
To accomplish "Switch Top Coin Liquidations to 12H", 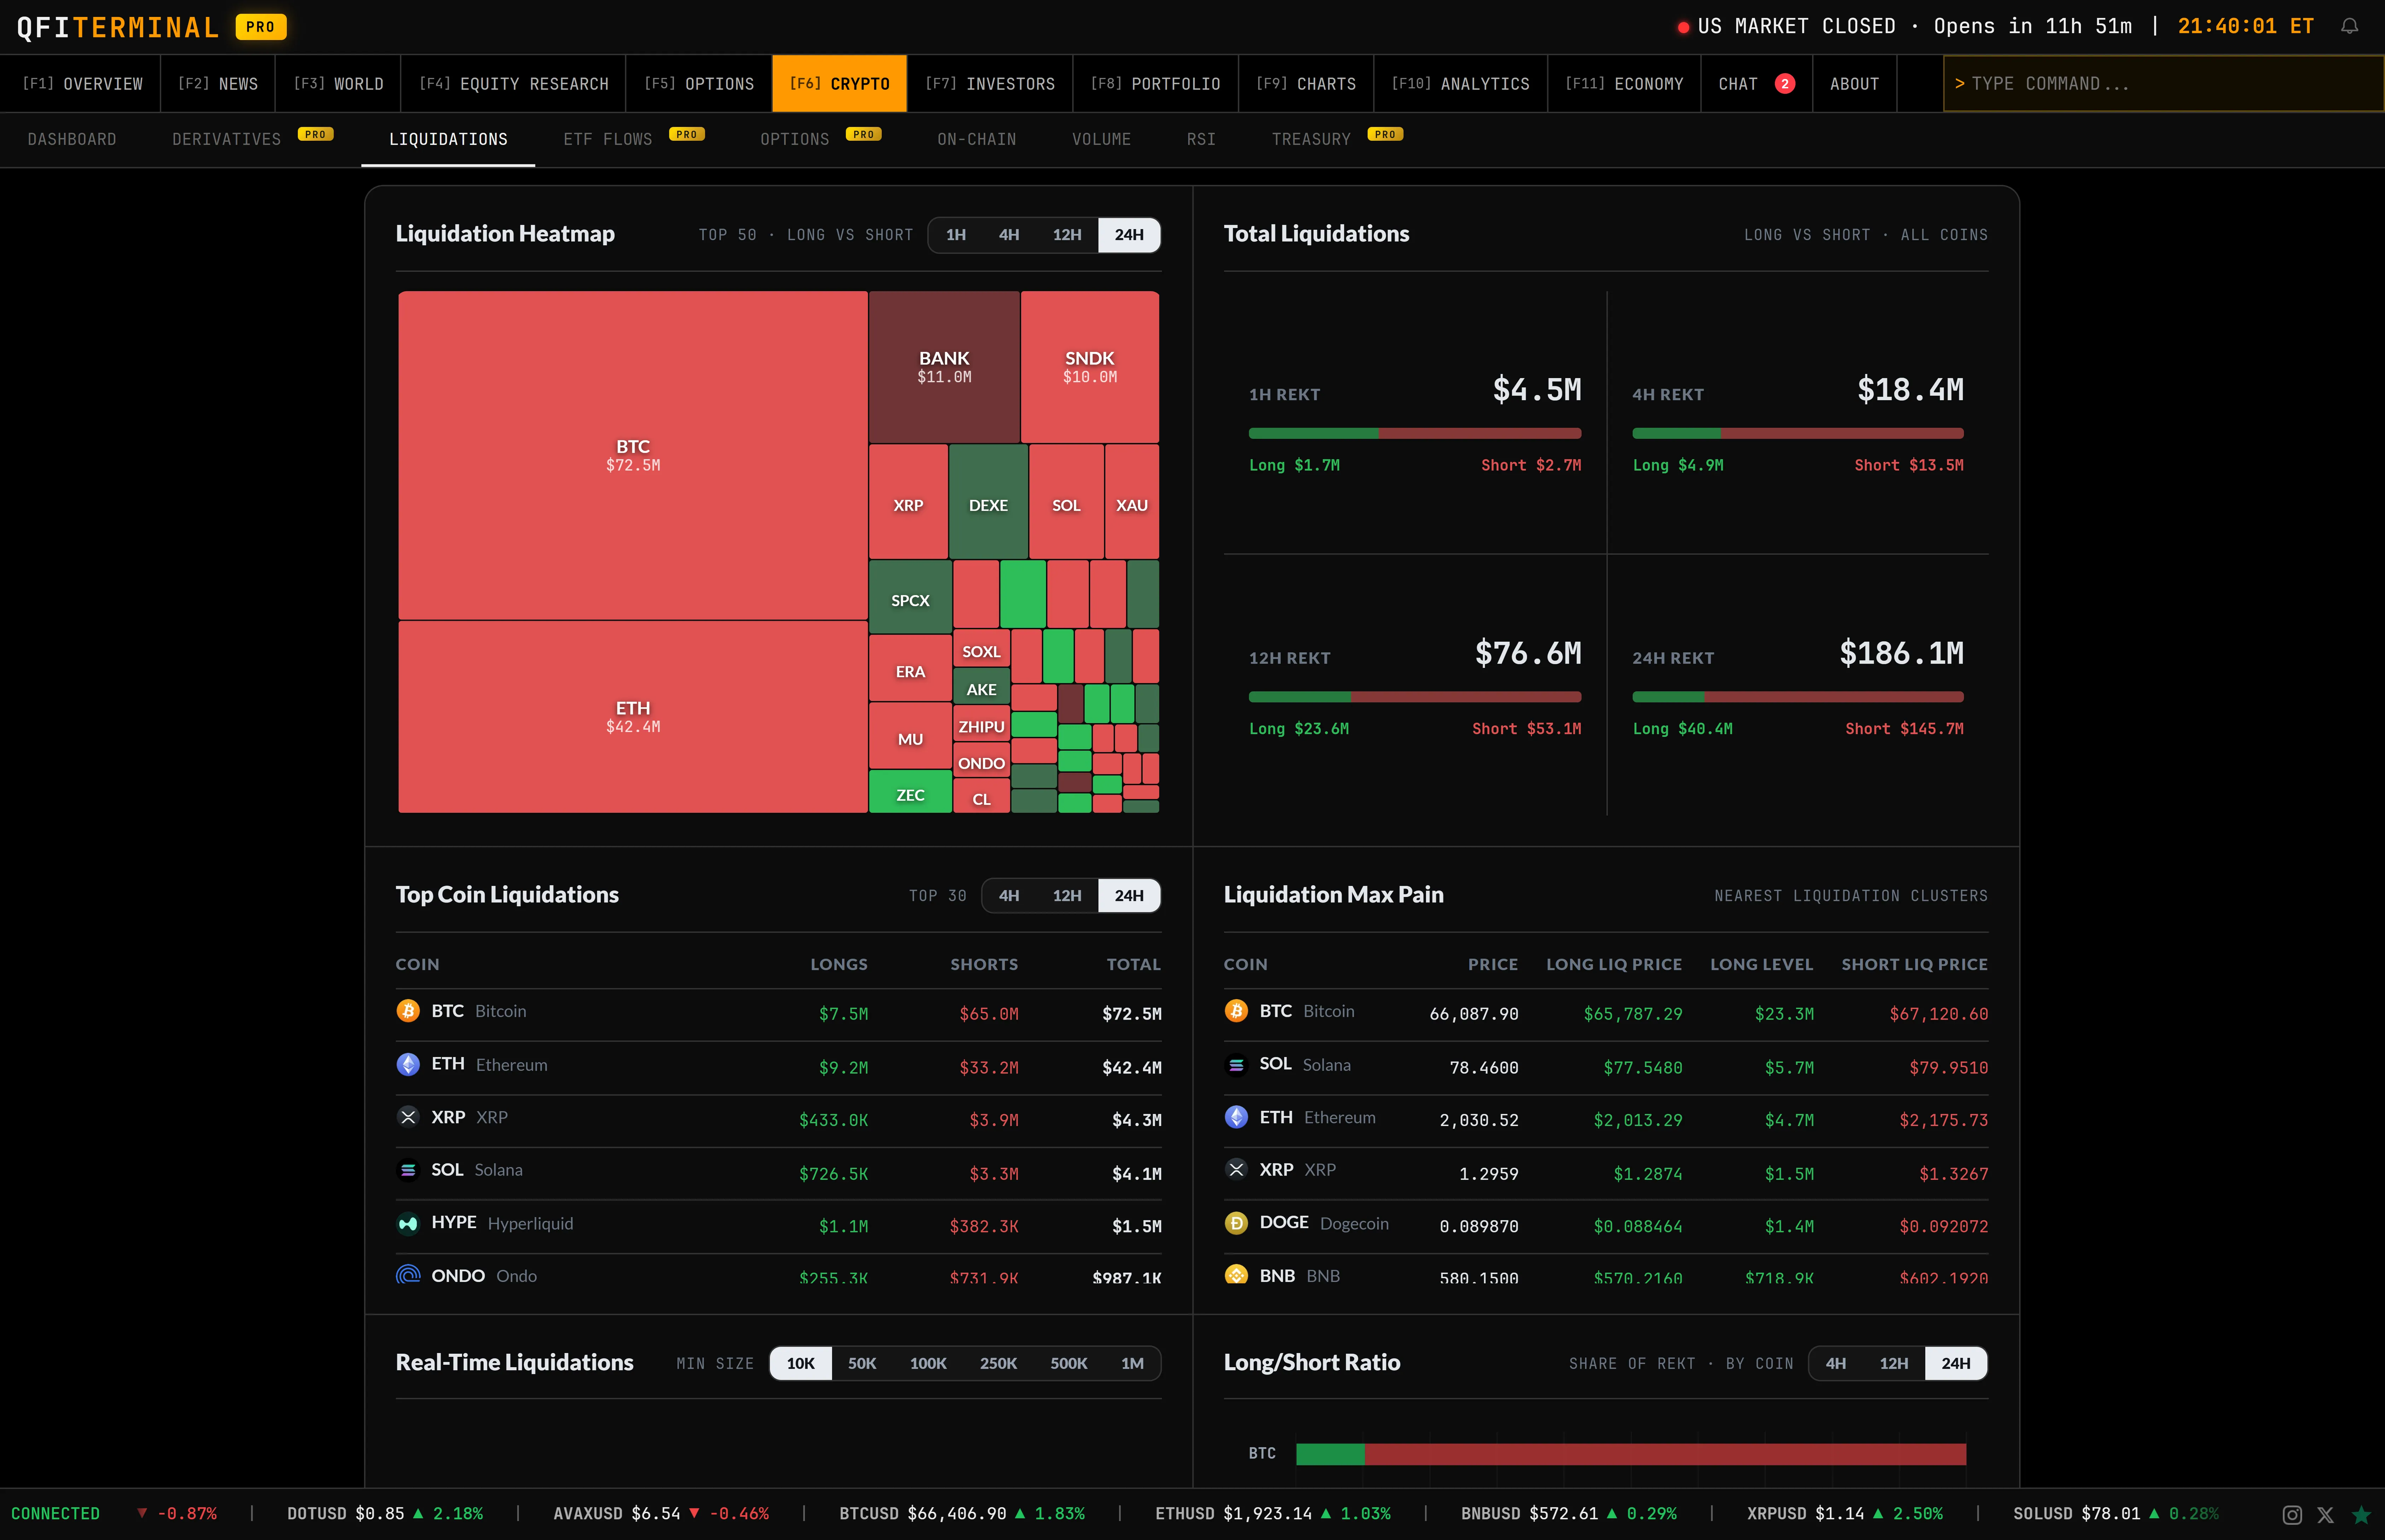I will point(1067,896).
